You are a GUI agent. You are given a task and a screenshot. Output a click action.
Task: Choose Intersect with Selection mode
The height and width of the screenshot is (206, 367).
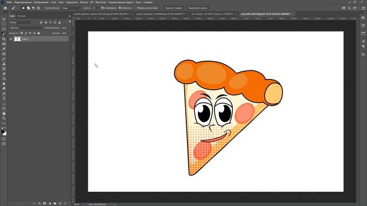click(38, 8)
